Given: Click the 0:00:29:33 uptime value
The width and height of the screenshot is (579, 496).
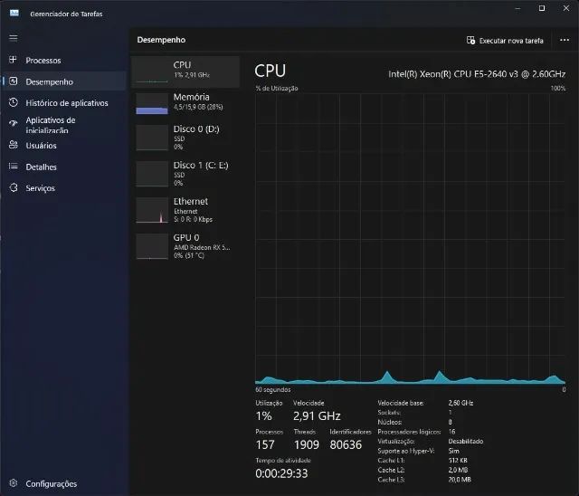Looking at the screenshot, I should pos(281,473).
